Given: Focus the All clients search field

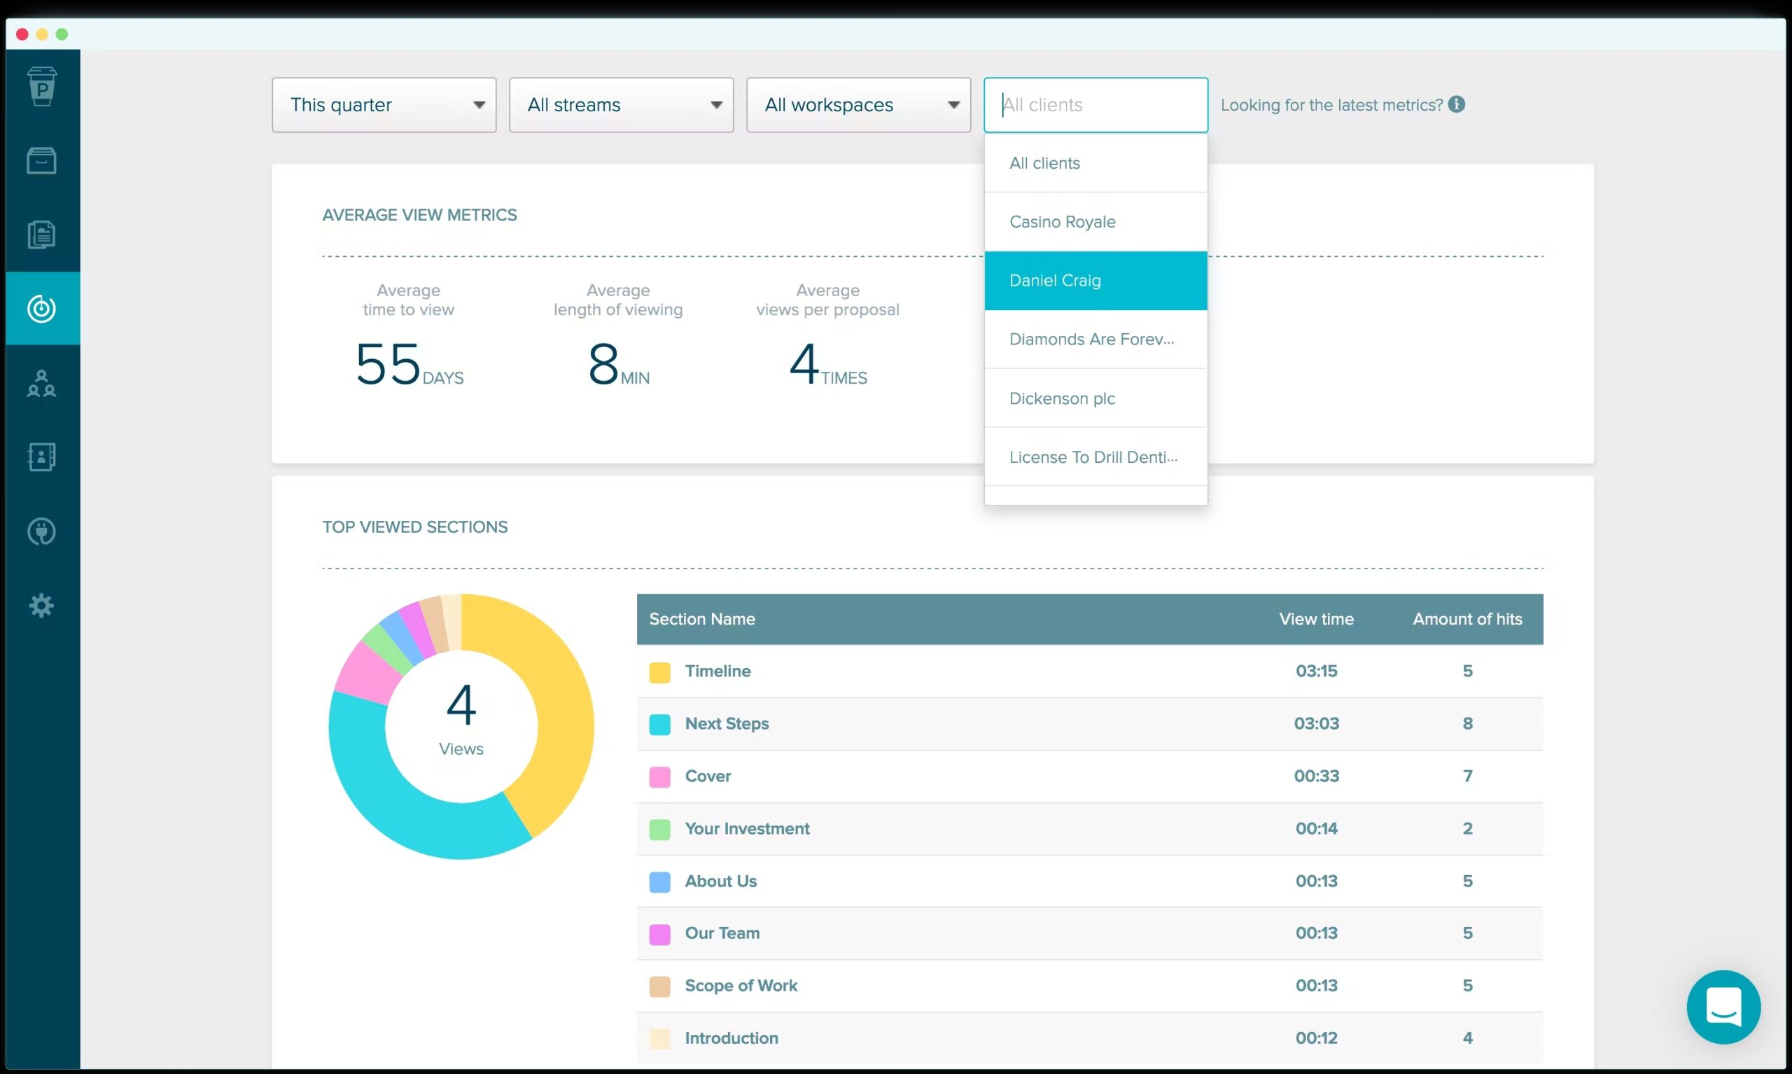Looking at the screenshot, I should (x=1095, y=105).
